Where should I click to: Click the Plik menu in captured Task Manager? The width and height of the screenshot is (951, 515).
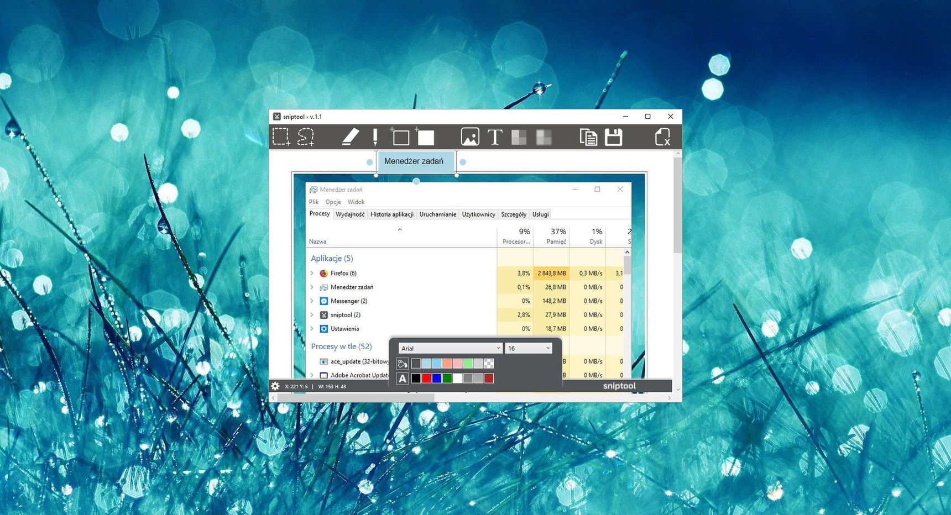pos(314,202)
